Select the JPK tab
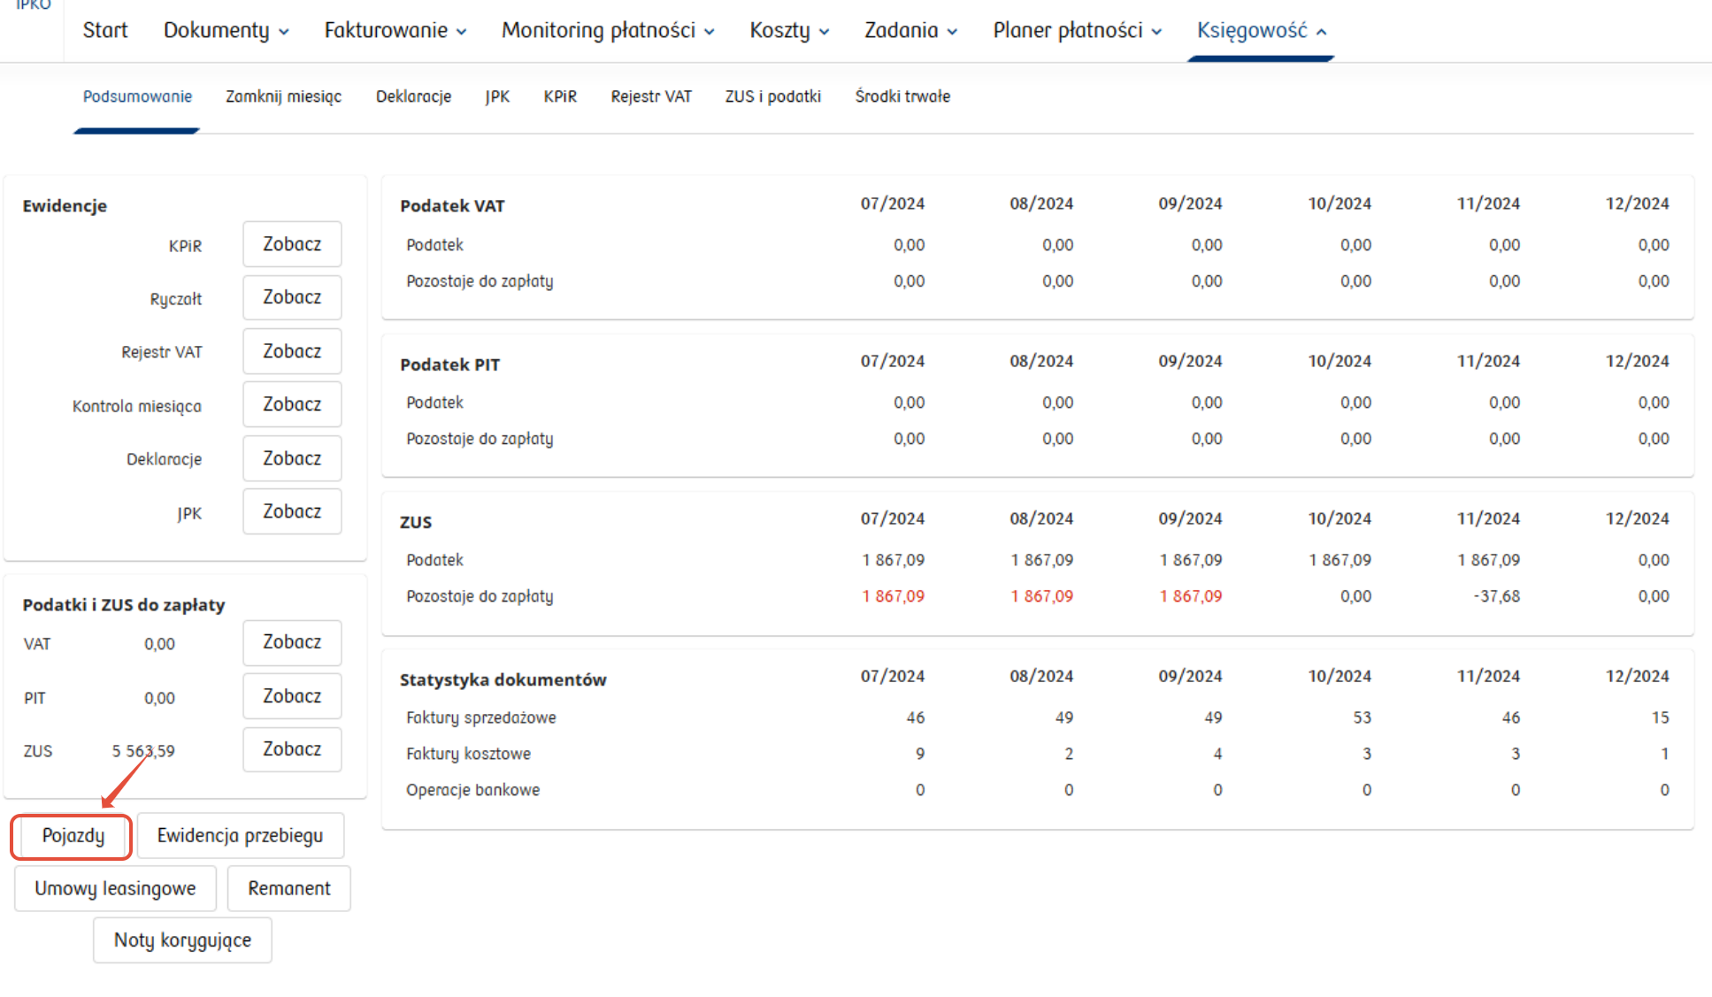The height and width of the screenshot is (997, 1712). 497,96
